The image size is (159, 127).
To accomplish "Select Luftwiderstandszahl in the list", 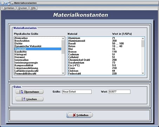I will pyautogui.click(x=38, y=71).
